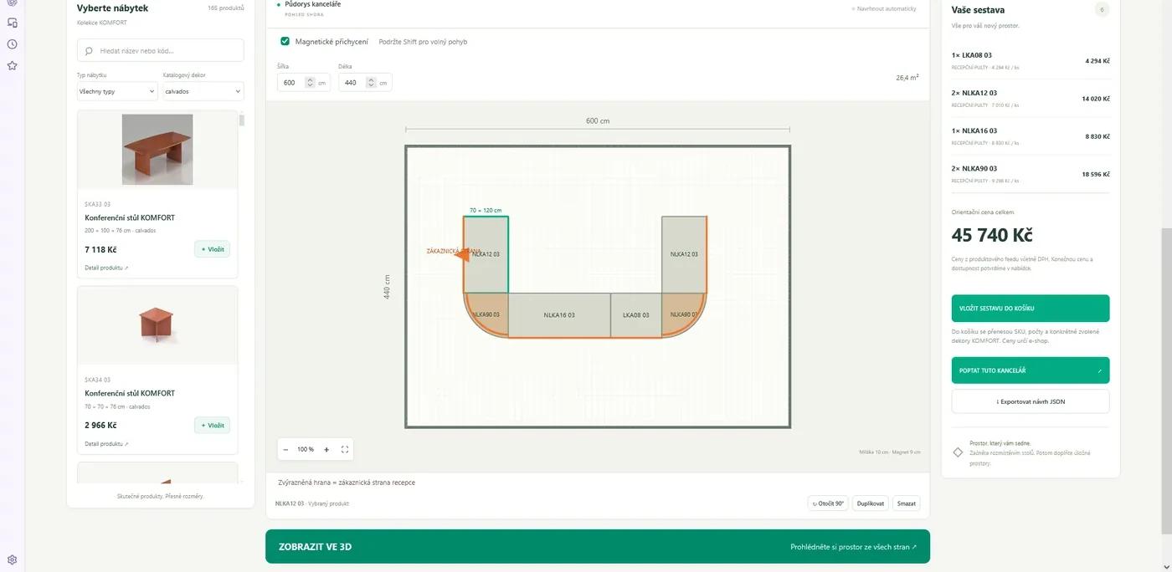Click the furniture search input field
The image size is (1172, 572).
click(x=161, y=50)
